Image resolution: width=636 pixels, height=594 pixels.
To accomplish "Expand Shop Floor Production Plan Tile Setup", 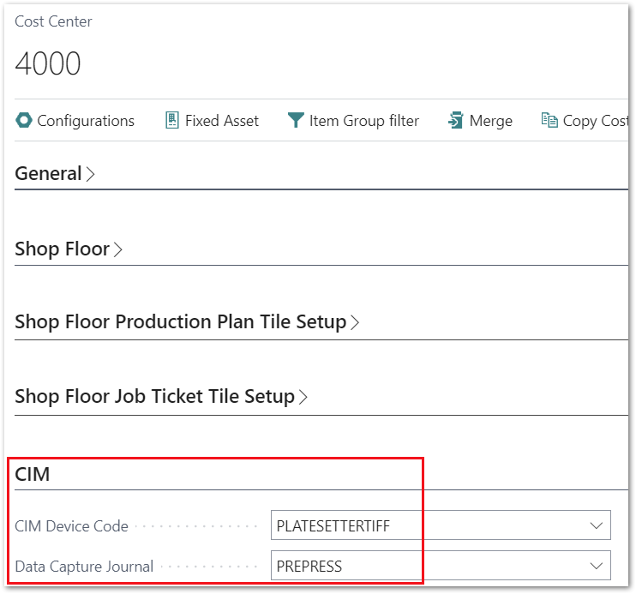I will coord(186,322).
